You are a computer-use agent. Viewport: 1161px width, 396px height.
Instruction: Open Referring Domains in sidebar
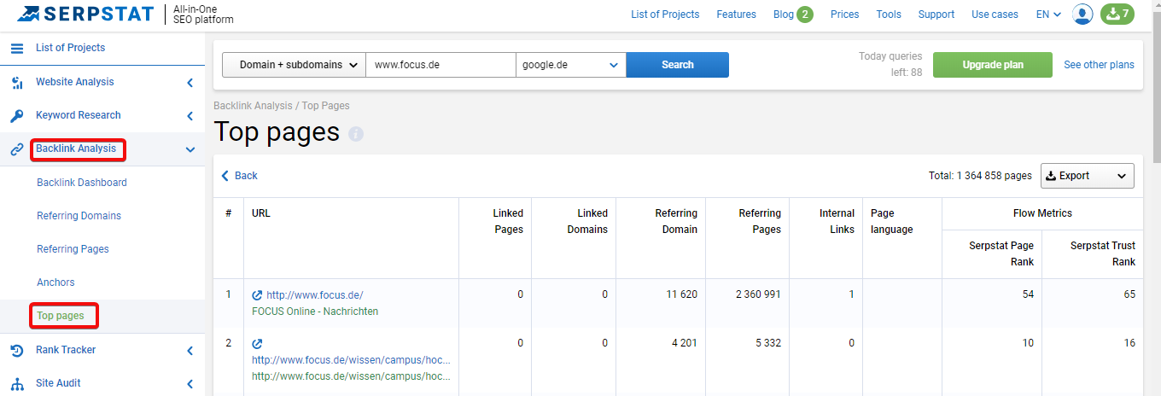[79, 216]
